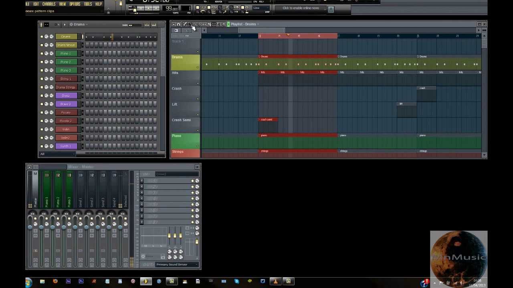This screenshot has width=513, height=288.
Task: Select the Hits track header in playlist
Action: click(185, 78)
